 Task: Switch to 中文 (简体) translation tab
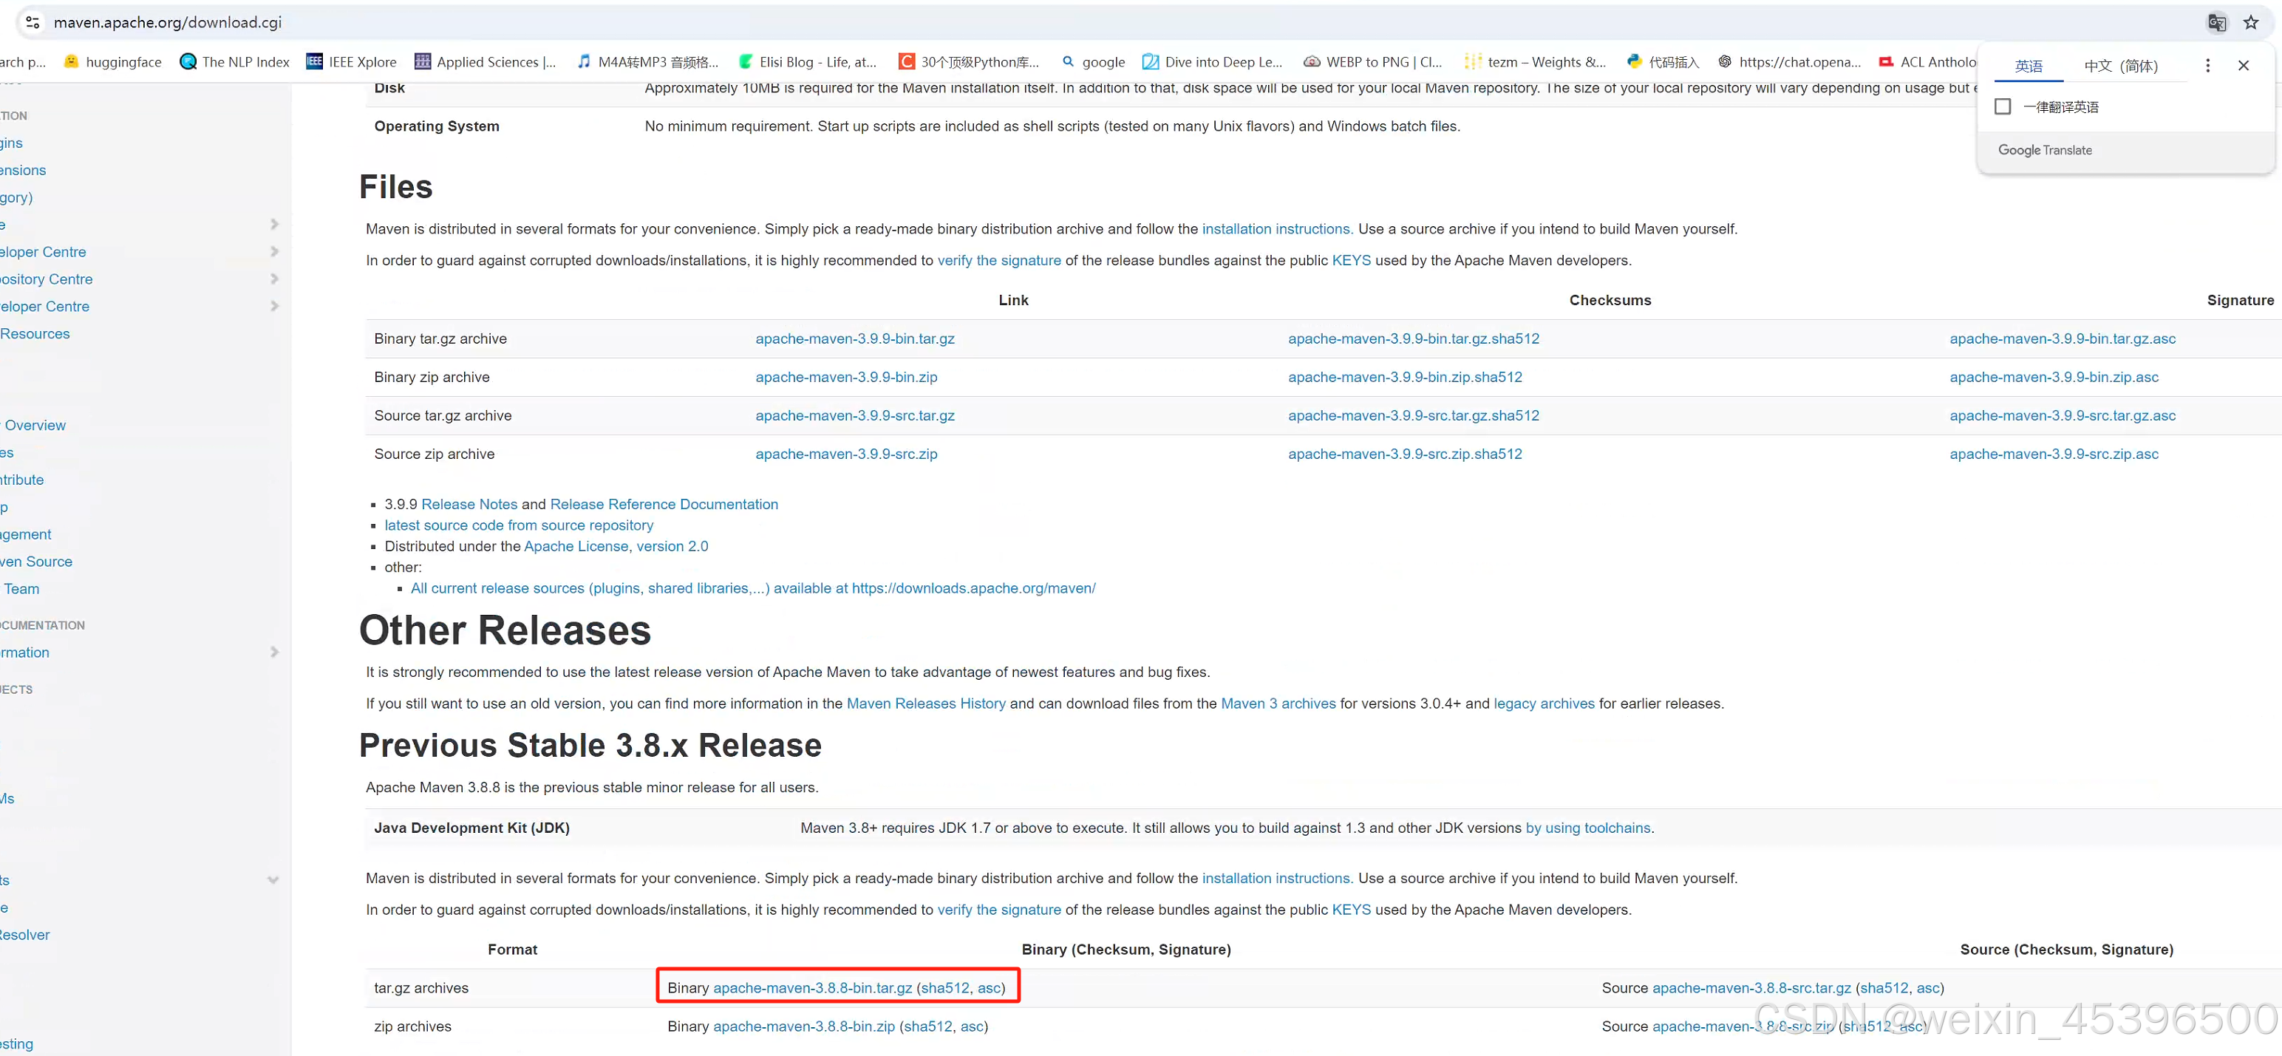pos(2121,67)
